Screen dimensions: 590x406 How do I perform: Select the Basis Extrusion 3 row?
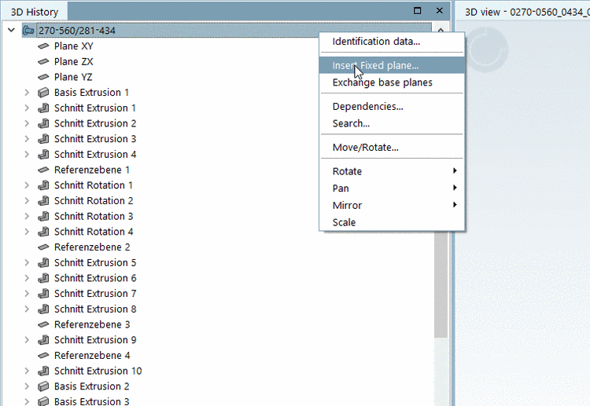click(x=91, y=401)
